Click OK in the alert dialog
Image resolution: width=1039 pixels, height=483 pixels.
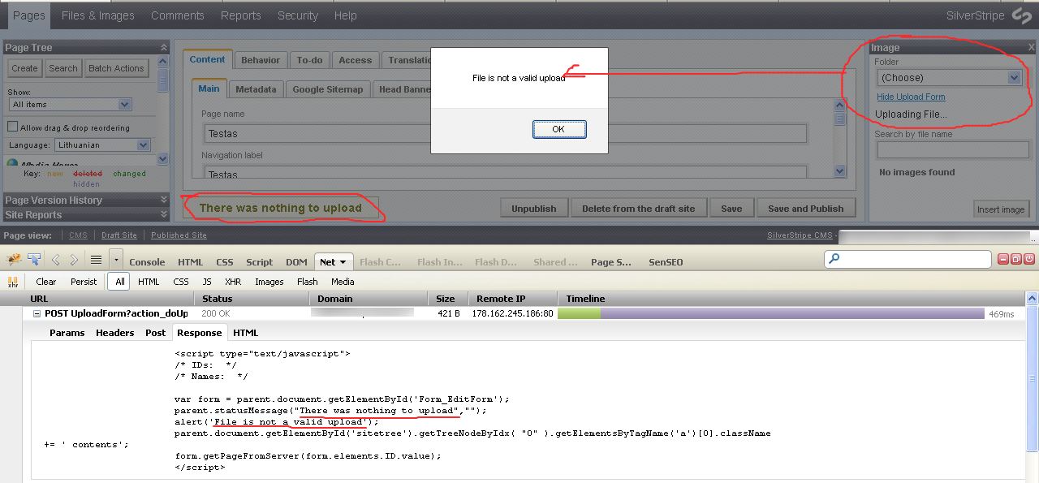558,129
